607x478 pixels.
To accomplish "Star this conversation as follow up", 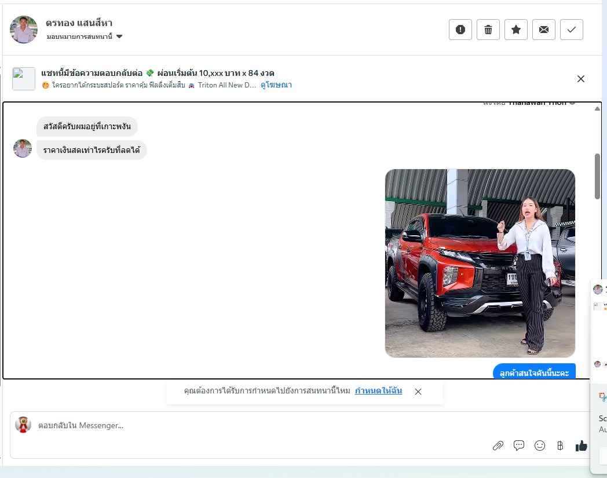I will pyautogui.click(x=516, y=30).
